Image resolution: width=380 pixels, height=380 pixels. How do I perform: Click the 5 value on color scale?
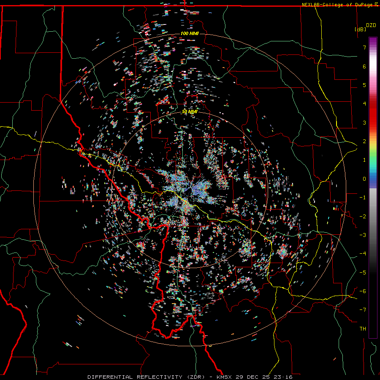click(x=364, y=85)
